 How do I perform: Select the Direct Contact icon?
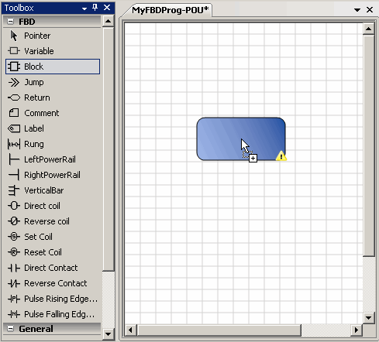tap(14, 268)
